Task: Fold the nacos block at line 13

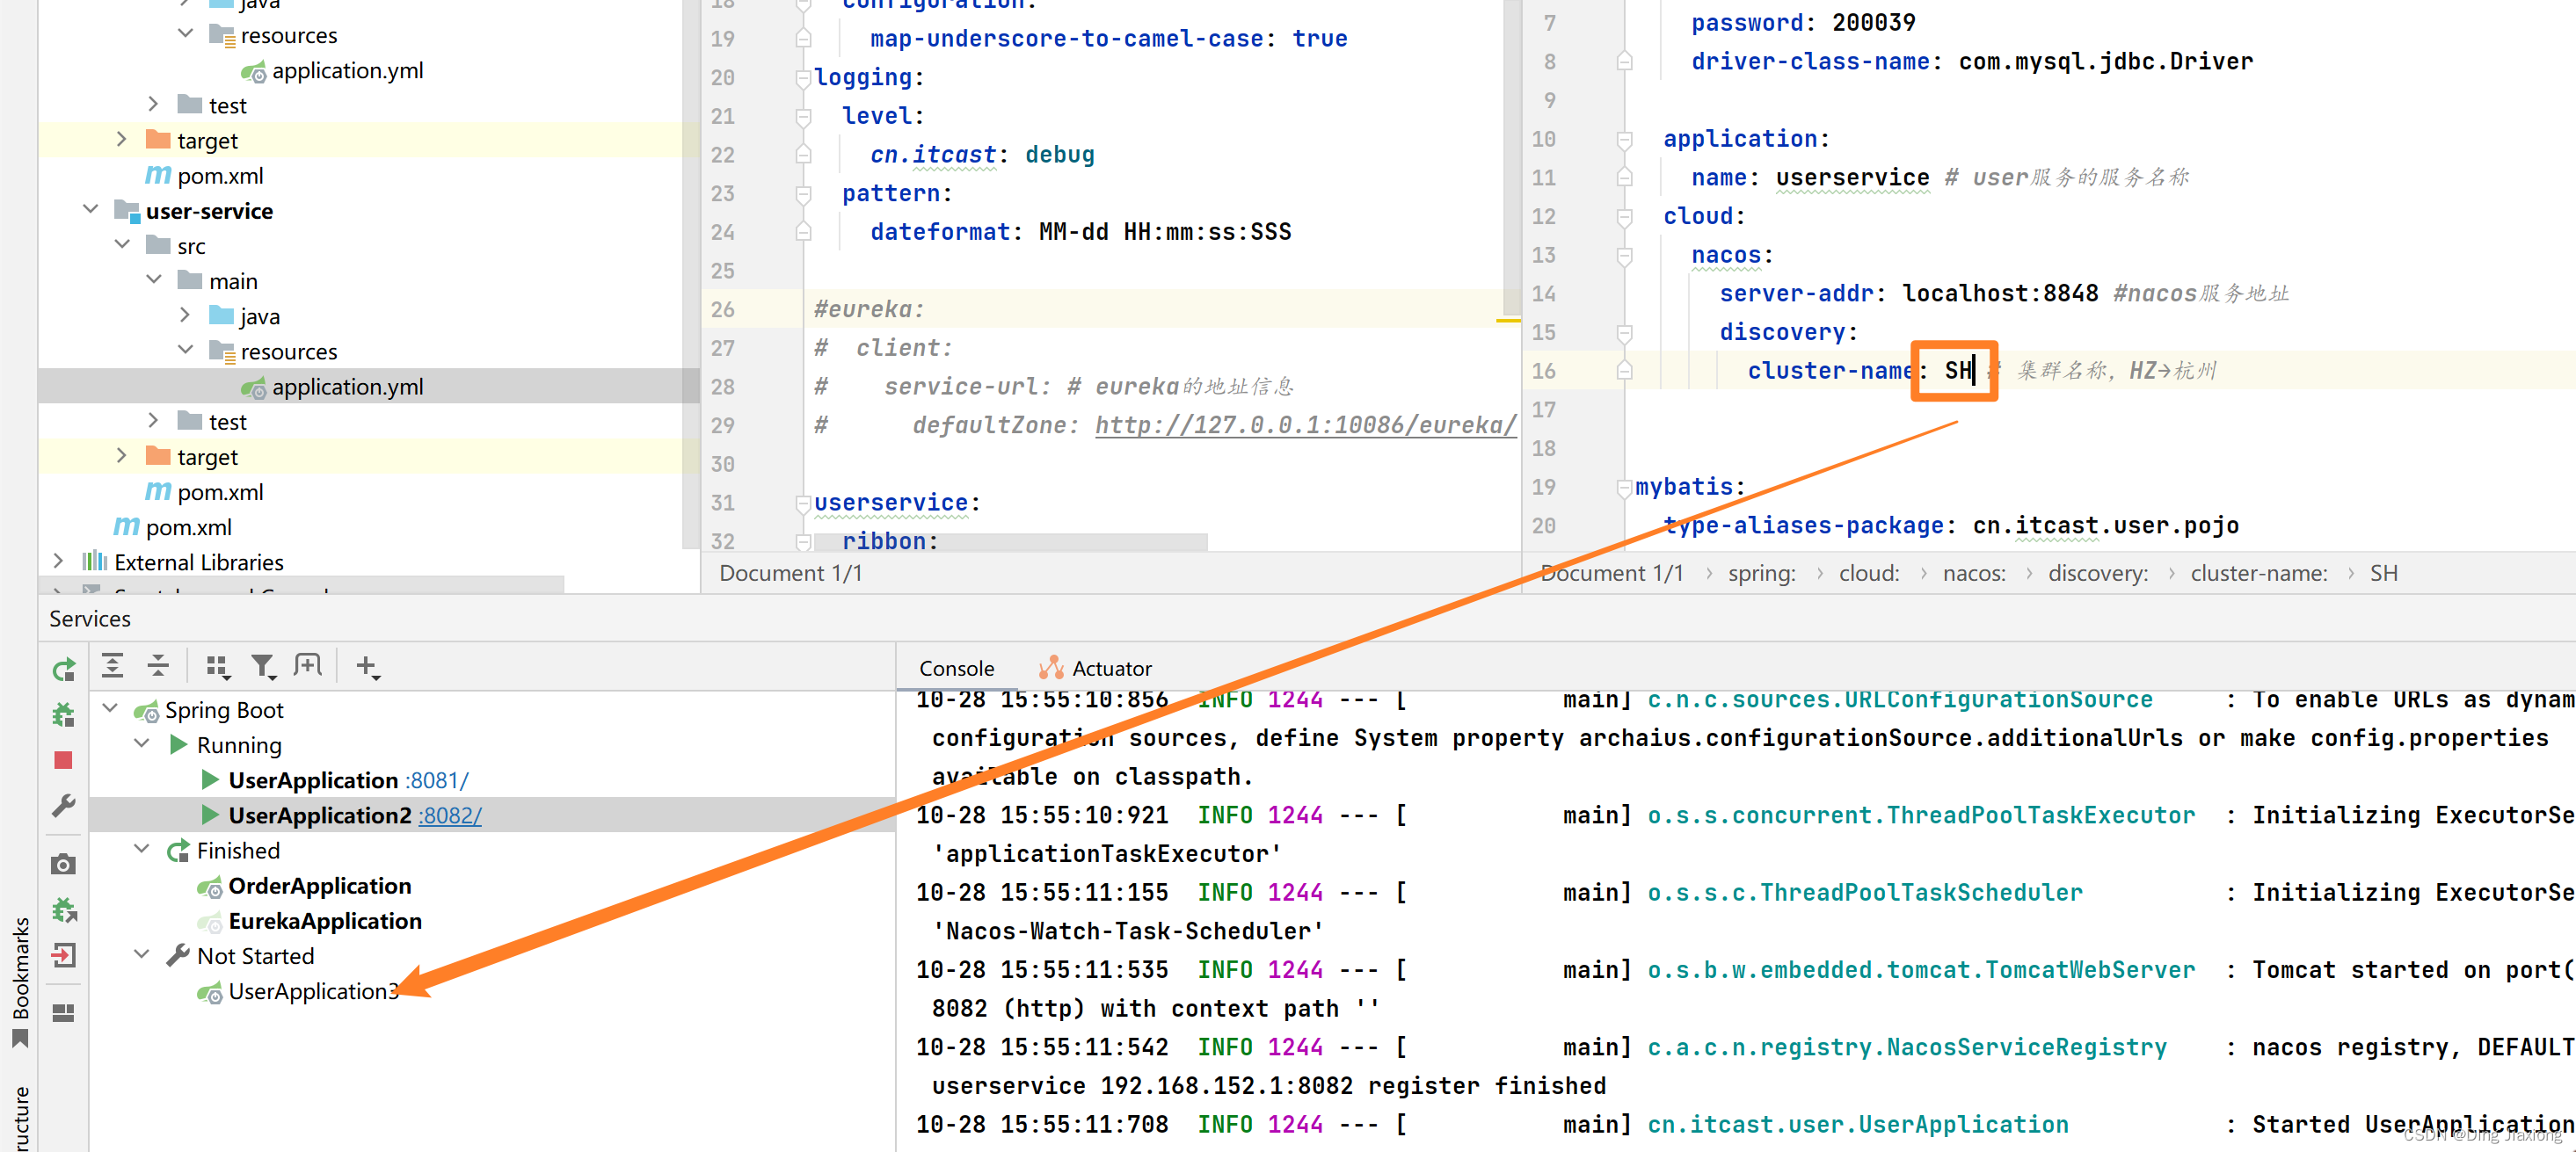Action: click(x=1624, y=256)
